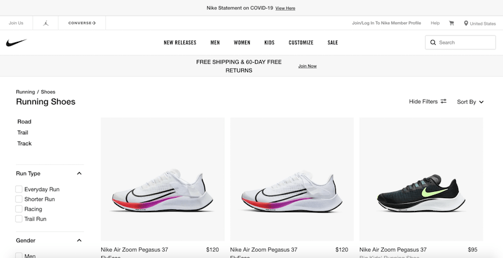Click the Nike swoosh logo
This screenshot has height=258, width=503.
(16, 42)
